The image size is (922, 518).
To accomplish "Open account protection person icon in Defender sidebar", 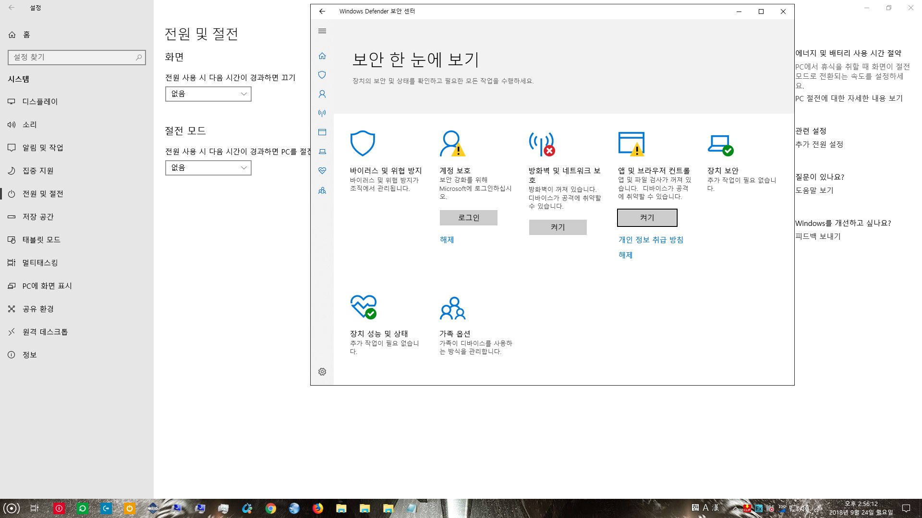I will point(322,94).
